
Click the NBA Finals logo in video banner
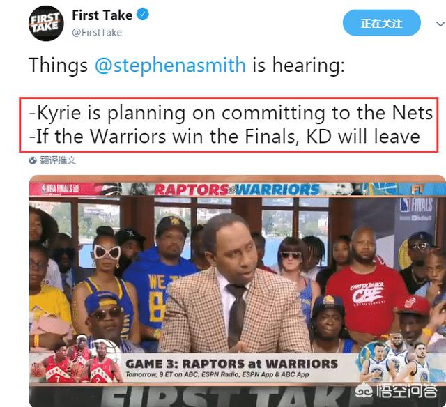[61, 189]
